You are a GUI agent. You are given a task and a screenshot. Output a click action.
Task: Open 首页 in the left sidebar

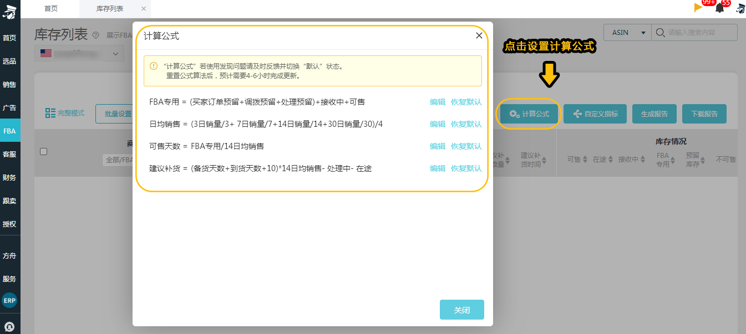point(10,38)
